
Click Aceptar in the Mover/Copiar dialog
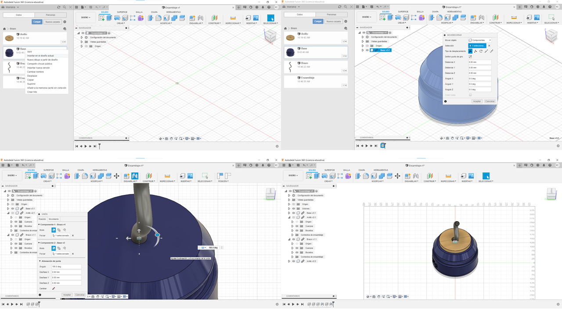[477, 101]
